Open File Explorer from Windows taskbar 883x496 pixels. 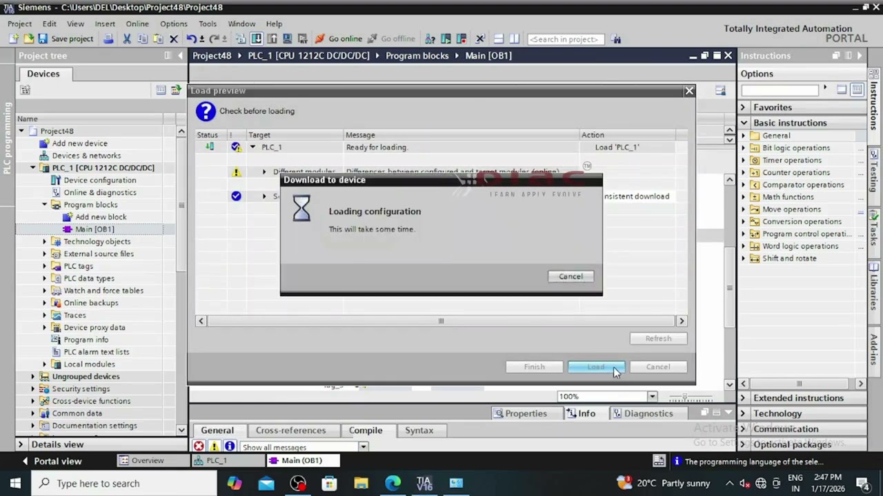coord(361,483)
